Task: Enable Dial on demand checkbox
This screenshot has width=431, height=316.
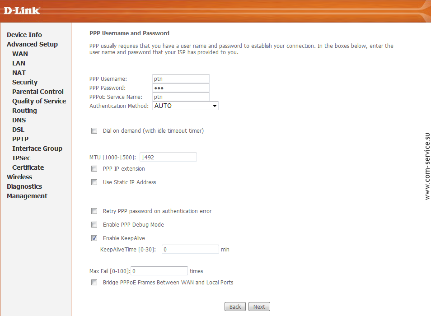Action: click(94, 130)
